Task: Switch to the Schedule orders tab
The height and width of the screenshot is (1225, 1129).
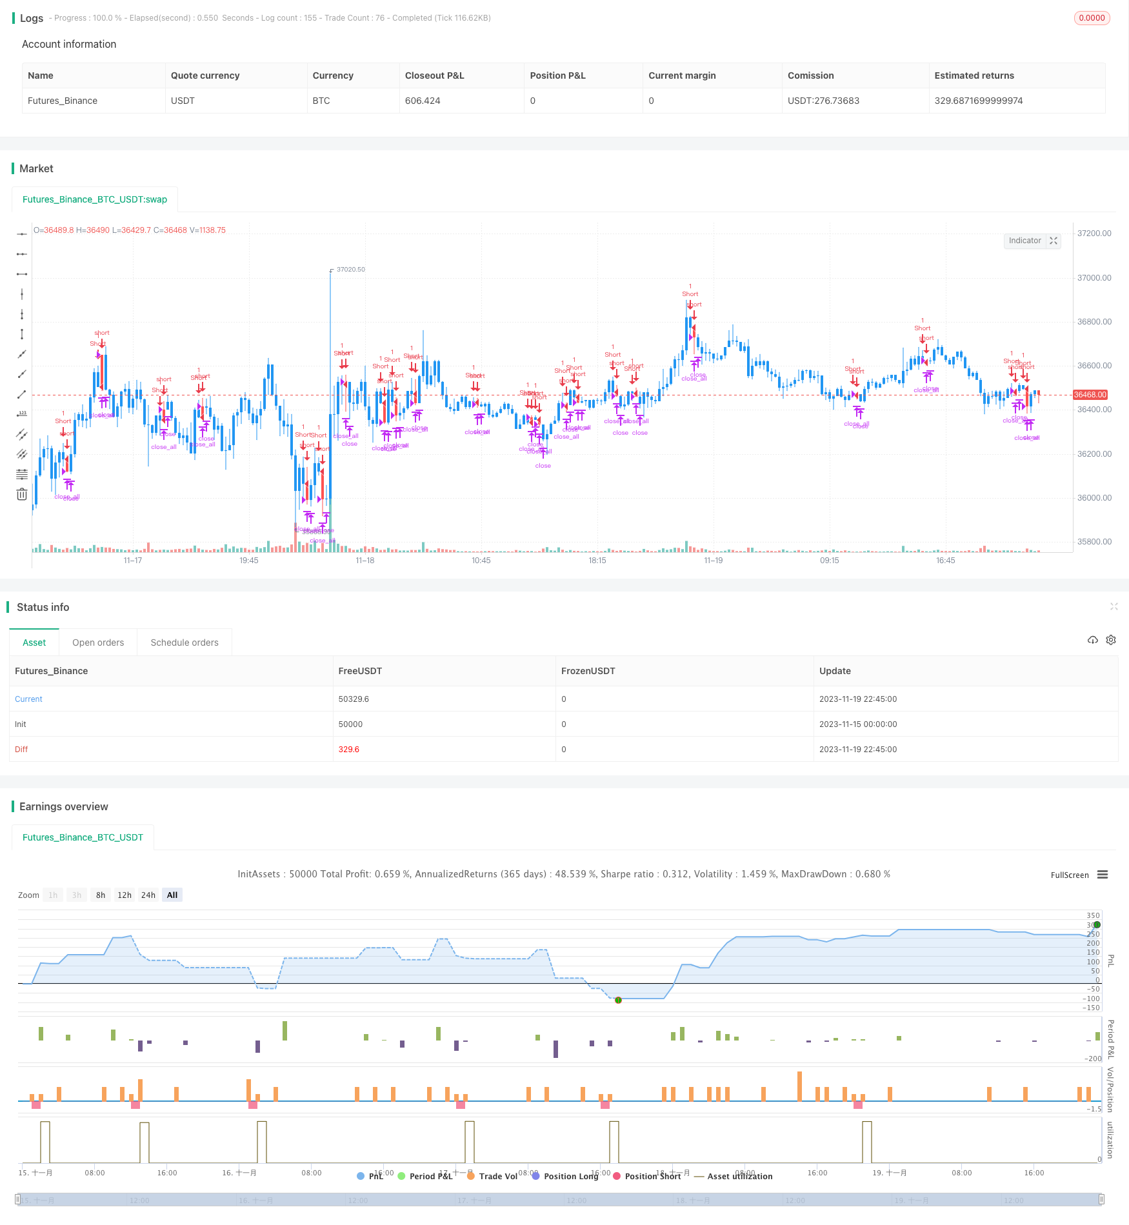Action: [x=185, y=642]
